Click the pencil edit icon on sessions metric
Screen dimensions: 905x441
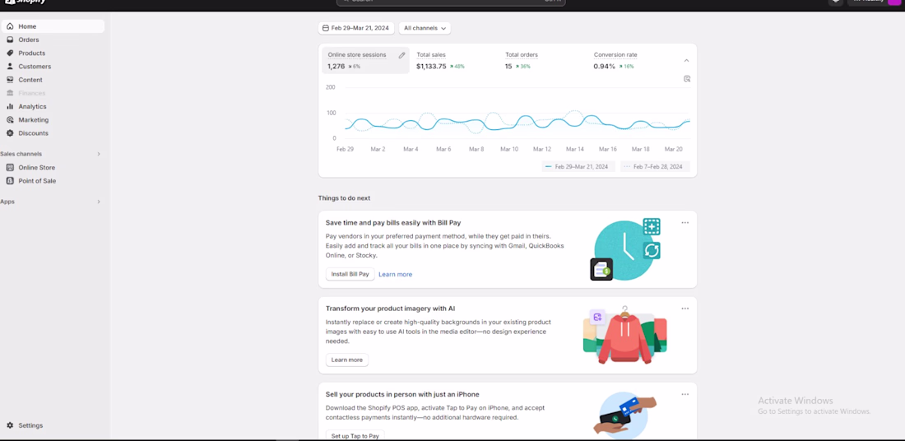(x=401, y=55)
